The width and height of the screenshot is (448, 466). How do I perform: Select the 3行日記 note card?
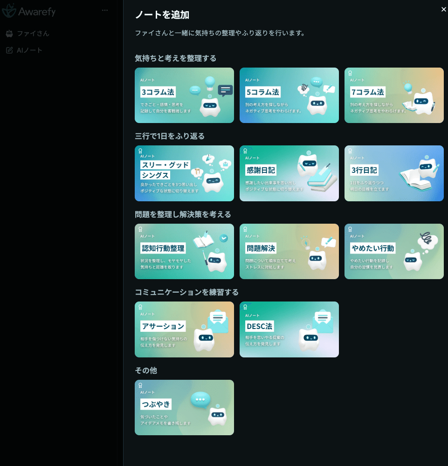coord(394,173)
